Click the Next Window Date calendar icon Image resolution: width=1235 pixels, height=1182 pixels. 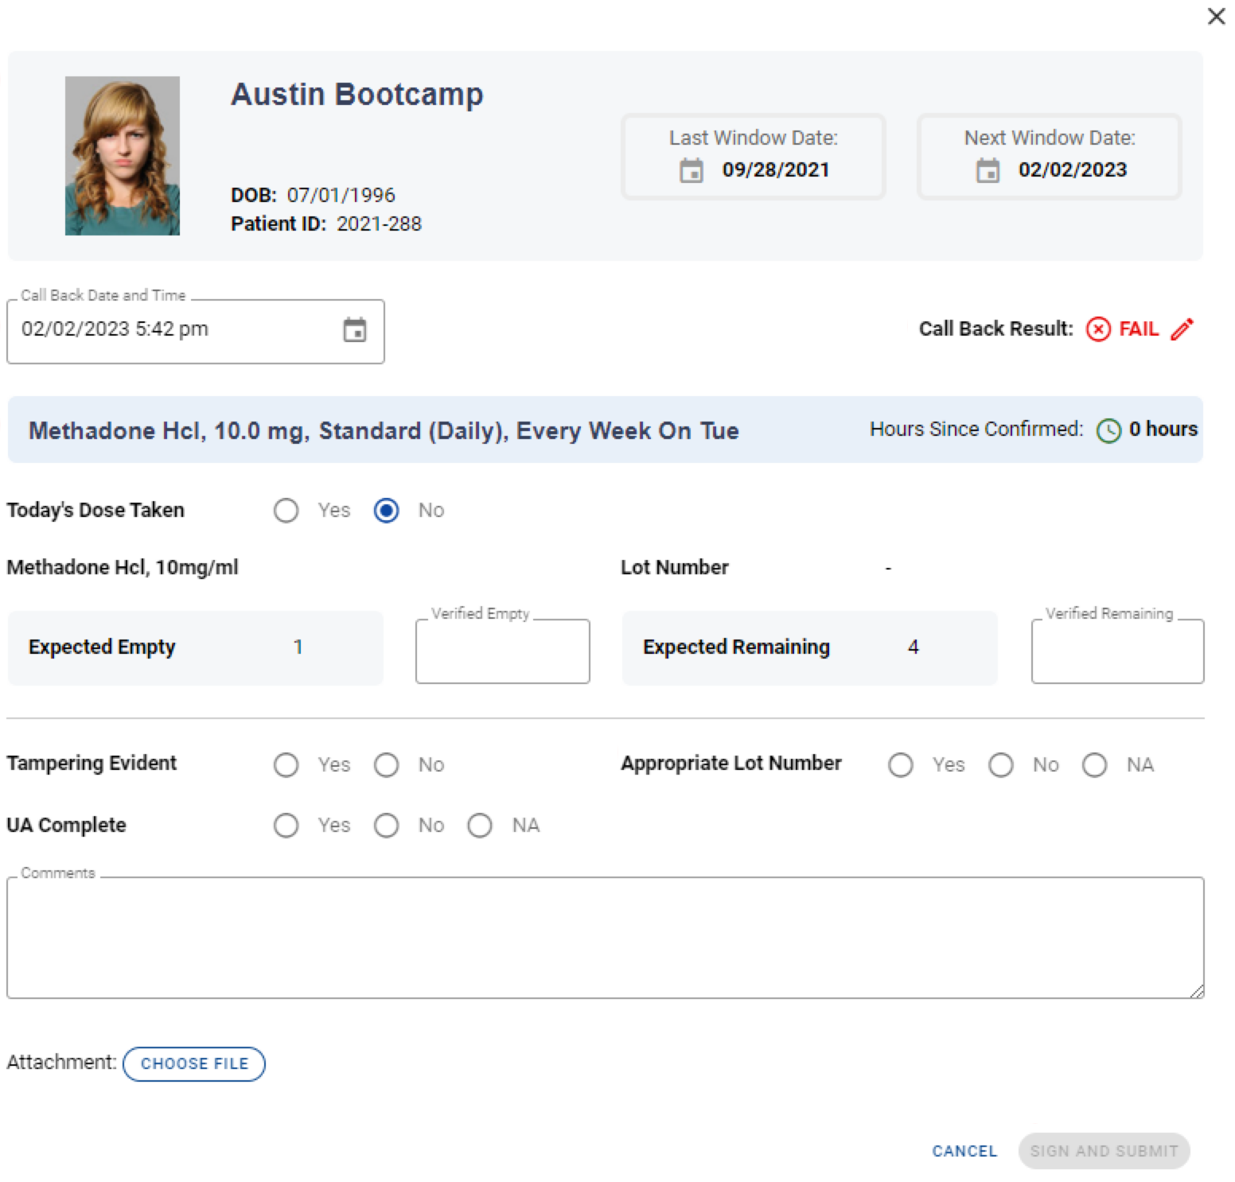(988, 170)
